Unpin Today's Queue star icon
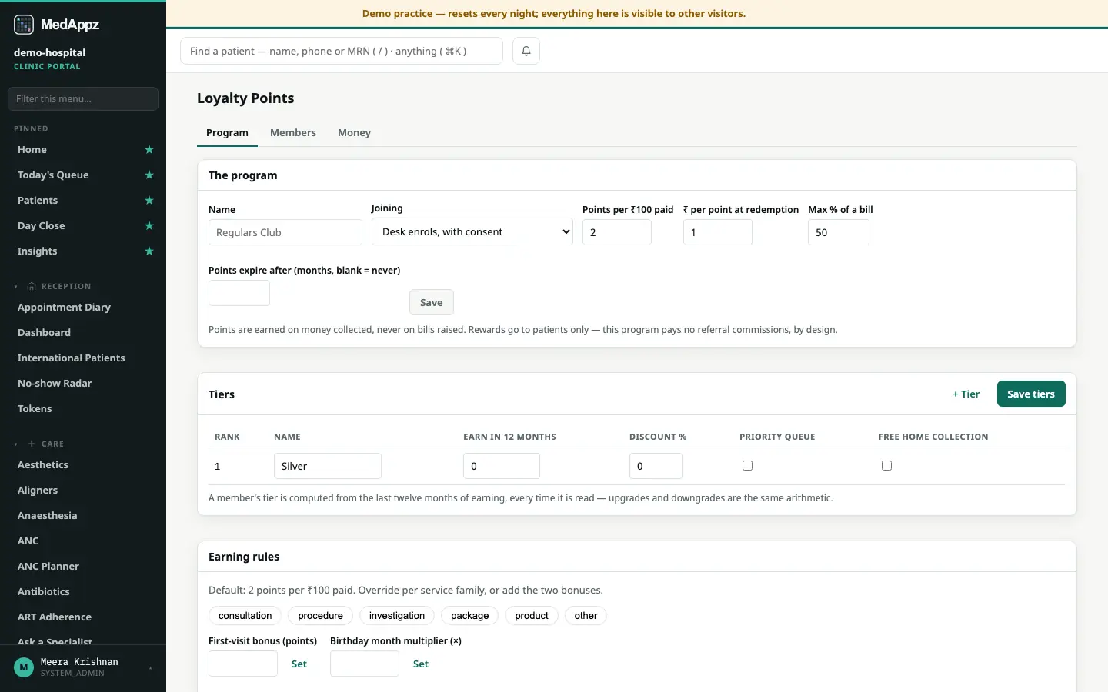 (149, 175)
